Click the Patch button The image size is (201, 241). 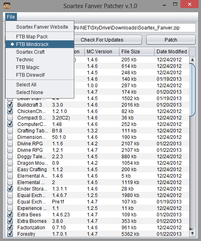point(171,40)
